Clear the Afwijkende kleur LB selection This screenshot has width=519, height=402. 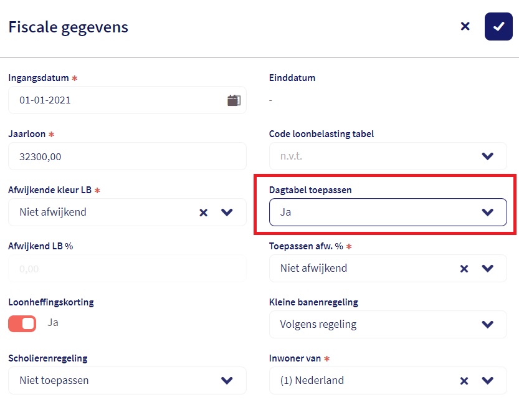point(203,213)
